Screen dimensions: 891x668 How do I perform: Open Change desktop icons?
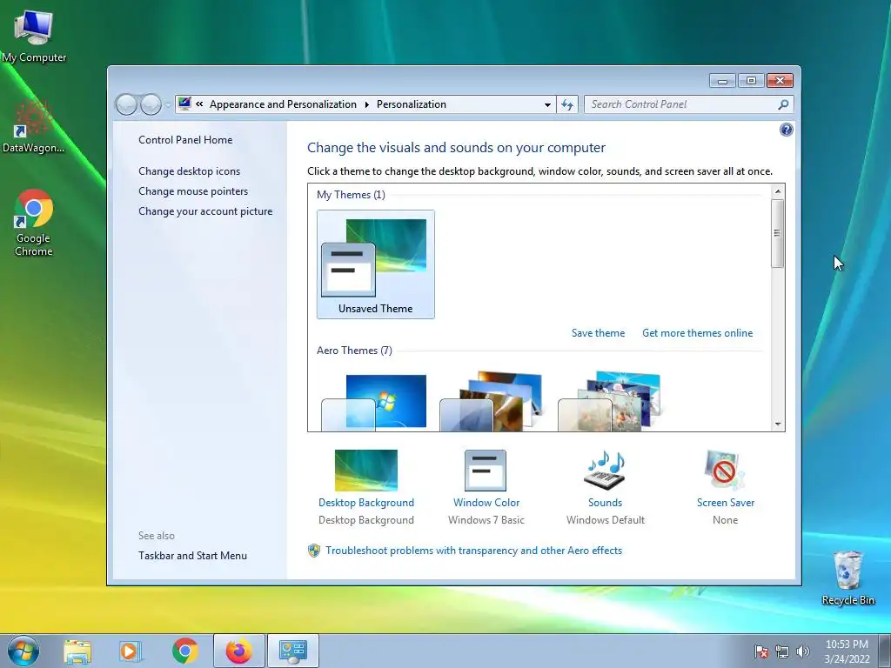[189, 171]
